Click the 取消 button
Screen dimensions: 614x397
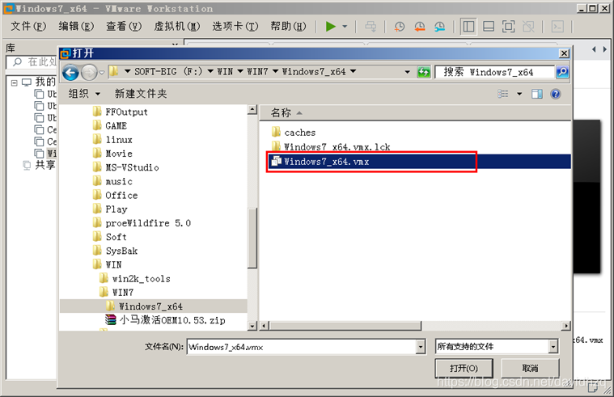point(529,368)
